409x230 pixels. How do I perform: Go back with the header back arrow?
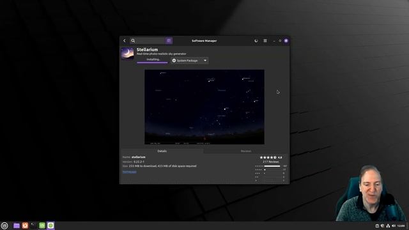(x=125, y=41)
